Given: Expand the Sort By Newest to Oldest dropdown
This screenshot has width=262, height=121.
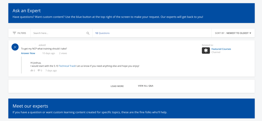Looking at the screenshot, I should point(233,33).
